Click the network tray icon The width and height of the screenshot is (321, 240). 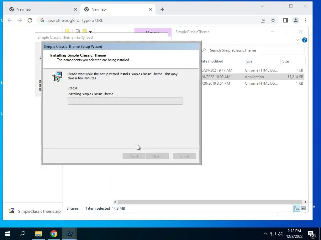273,234
